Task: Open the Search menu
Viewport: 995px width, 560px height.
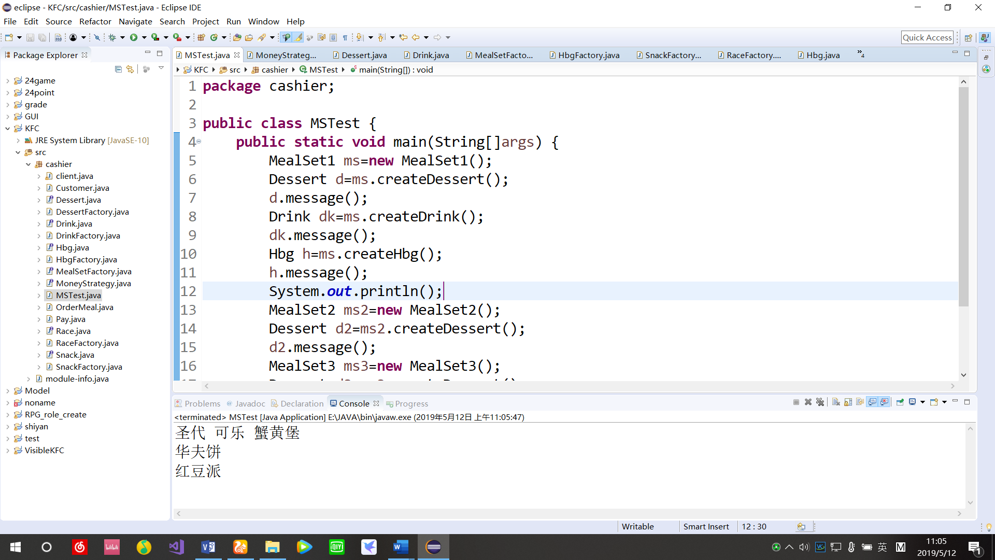Action: tap(172, 21)
